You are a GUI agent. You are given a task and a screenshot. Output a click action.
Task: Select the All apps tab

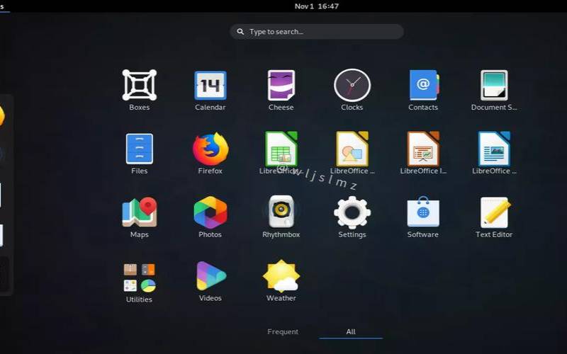coord(351,331)
